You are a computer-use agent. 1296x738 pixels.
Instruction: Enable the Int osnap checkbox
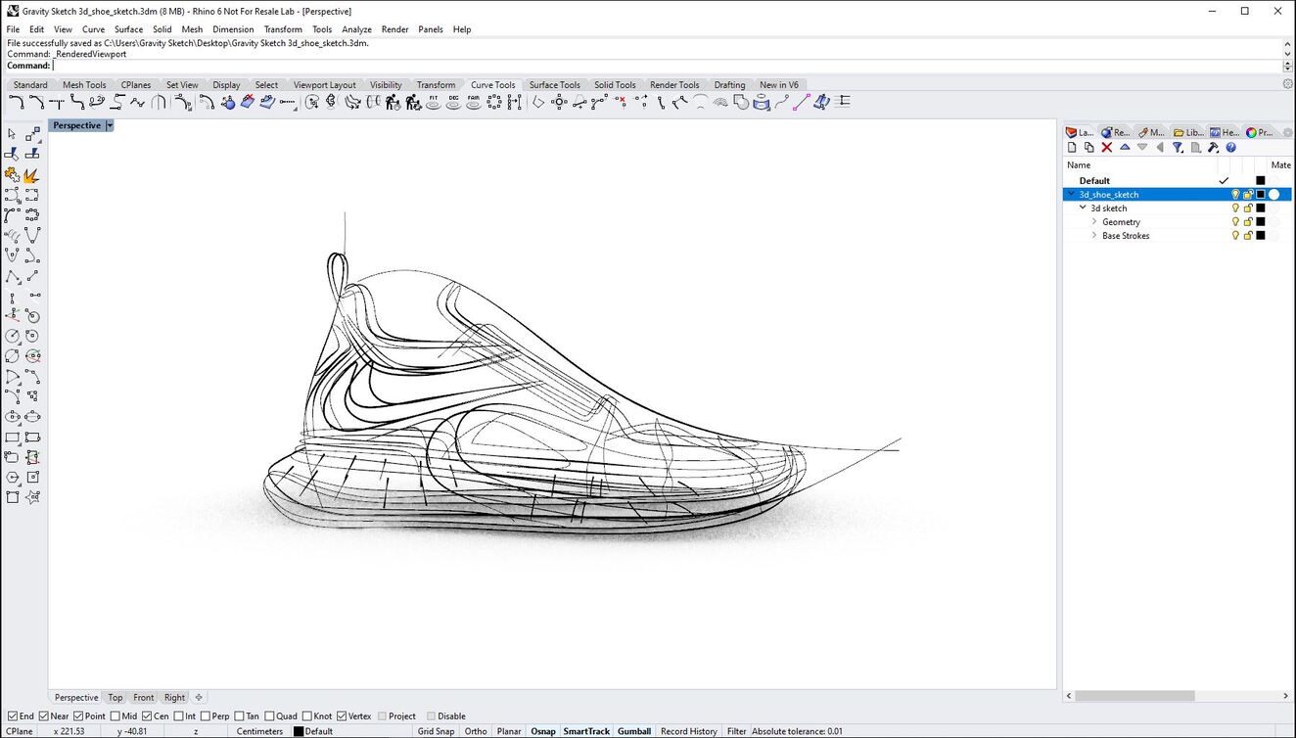179,716
